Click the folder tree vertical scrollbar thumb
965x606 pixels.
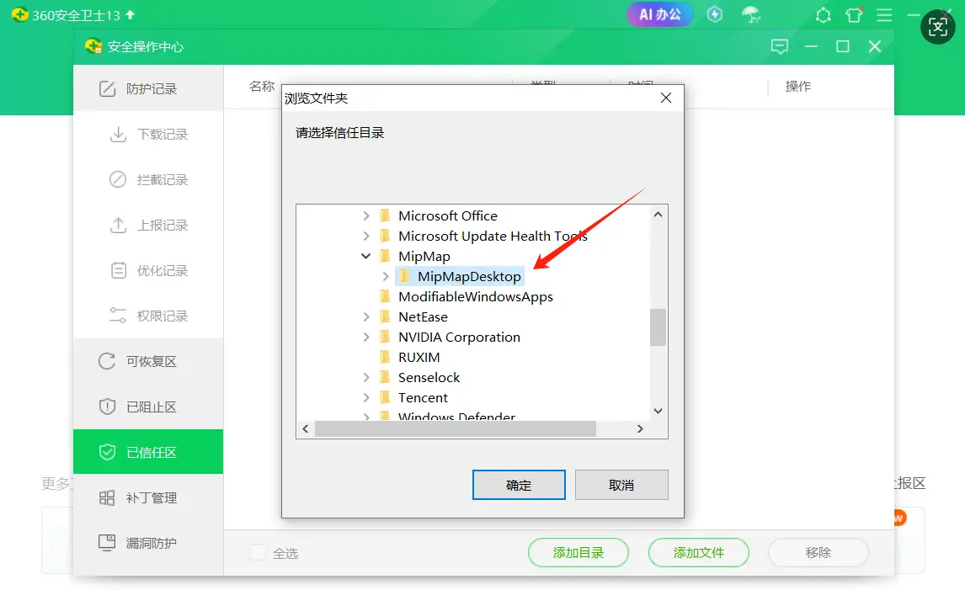click(658, 327)
